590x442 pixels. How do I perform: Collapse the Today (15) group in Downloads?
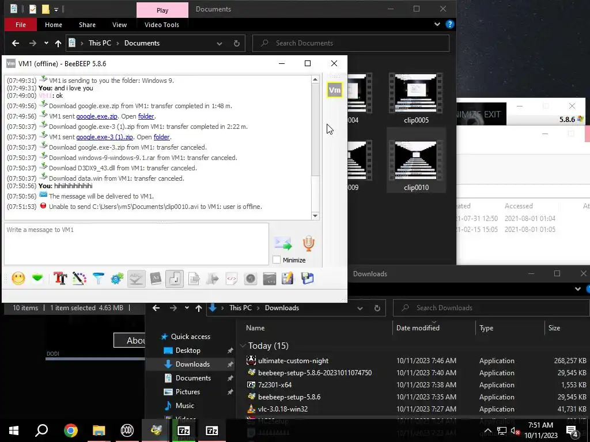pyautogui.click(x=243, y=346)
